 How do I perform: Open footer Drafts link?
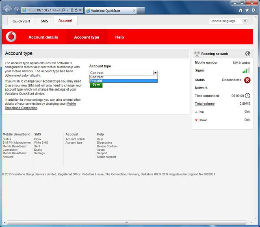coord(38,149)
